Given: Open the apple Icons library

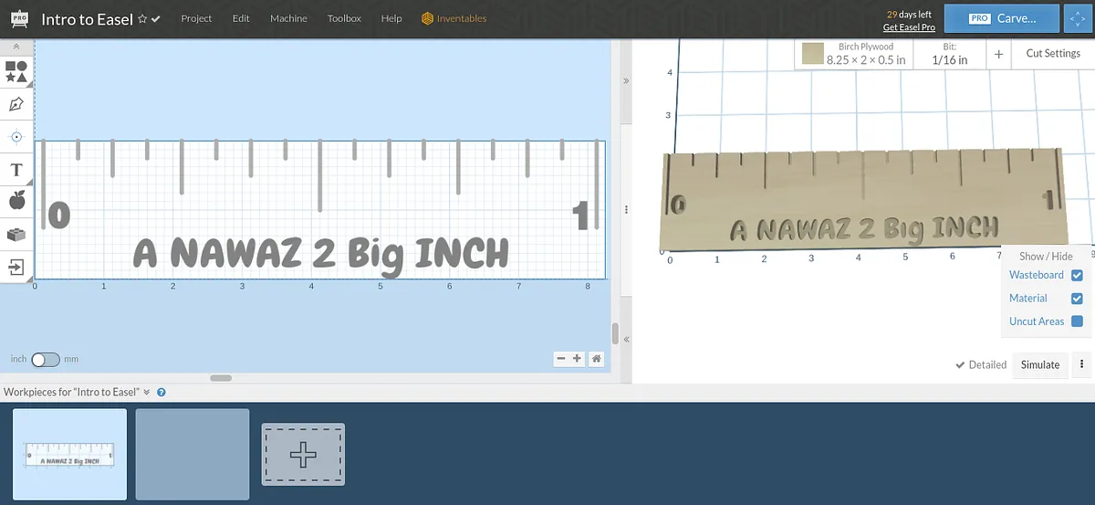Looking at the screenshot, I should pyautogui.click(x=16, y=200).
